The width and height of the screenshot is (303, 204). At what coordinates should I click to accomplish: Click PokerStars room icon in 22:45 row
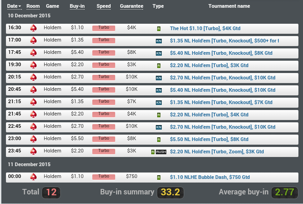(x=33, y=127)
